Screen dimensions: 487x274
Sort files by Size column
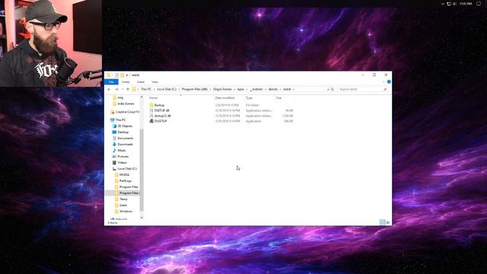279,98
